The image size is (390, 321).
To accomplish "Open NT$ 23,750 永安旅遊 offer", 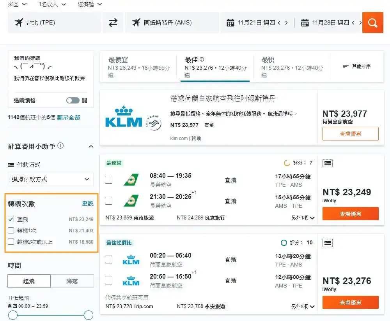I will [201, 306].
